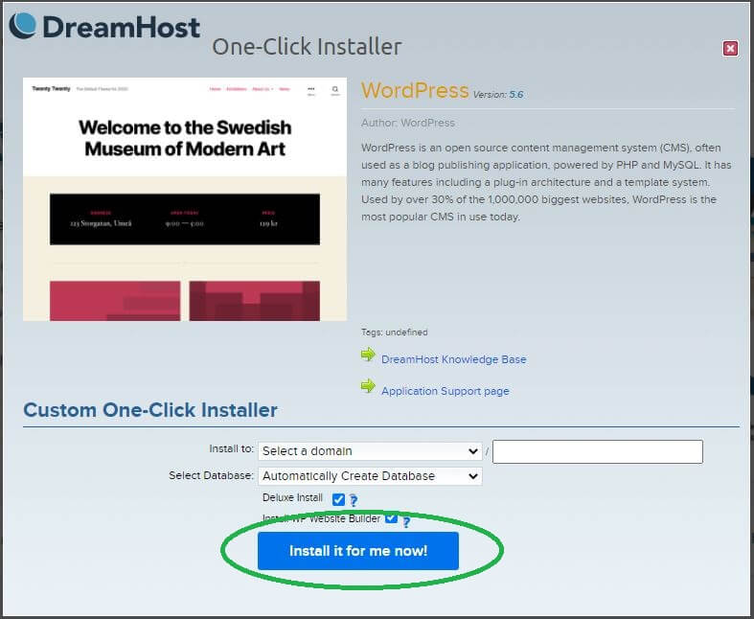Open the Application Support page link
This screenshot has width=754, height=619.
[x=446, y=391]
